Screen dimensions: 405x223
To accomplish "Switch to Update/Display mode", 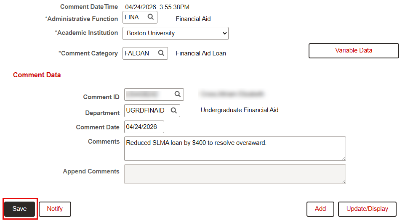I will click(x=367, y=209).
